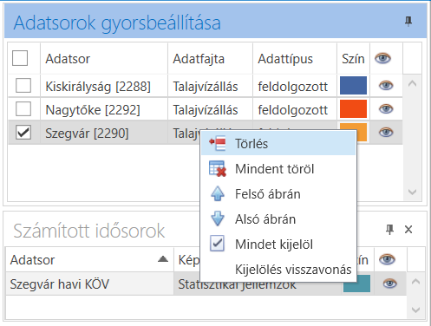This screenshot has width=431, height=326.
Task: Hide the Nagytőke data series
Action: point(386,109)
